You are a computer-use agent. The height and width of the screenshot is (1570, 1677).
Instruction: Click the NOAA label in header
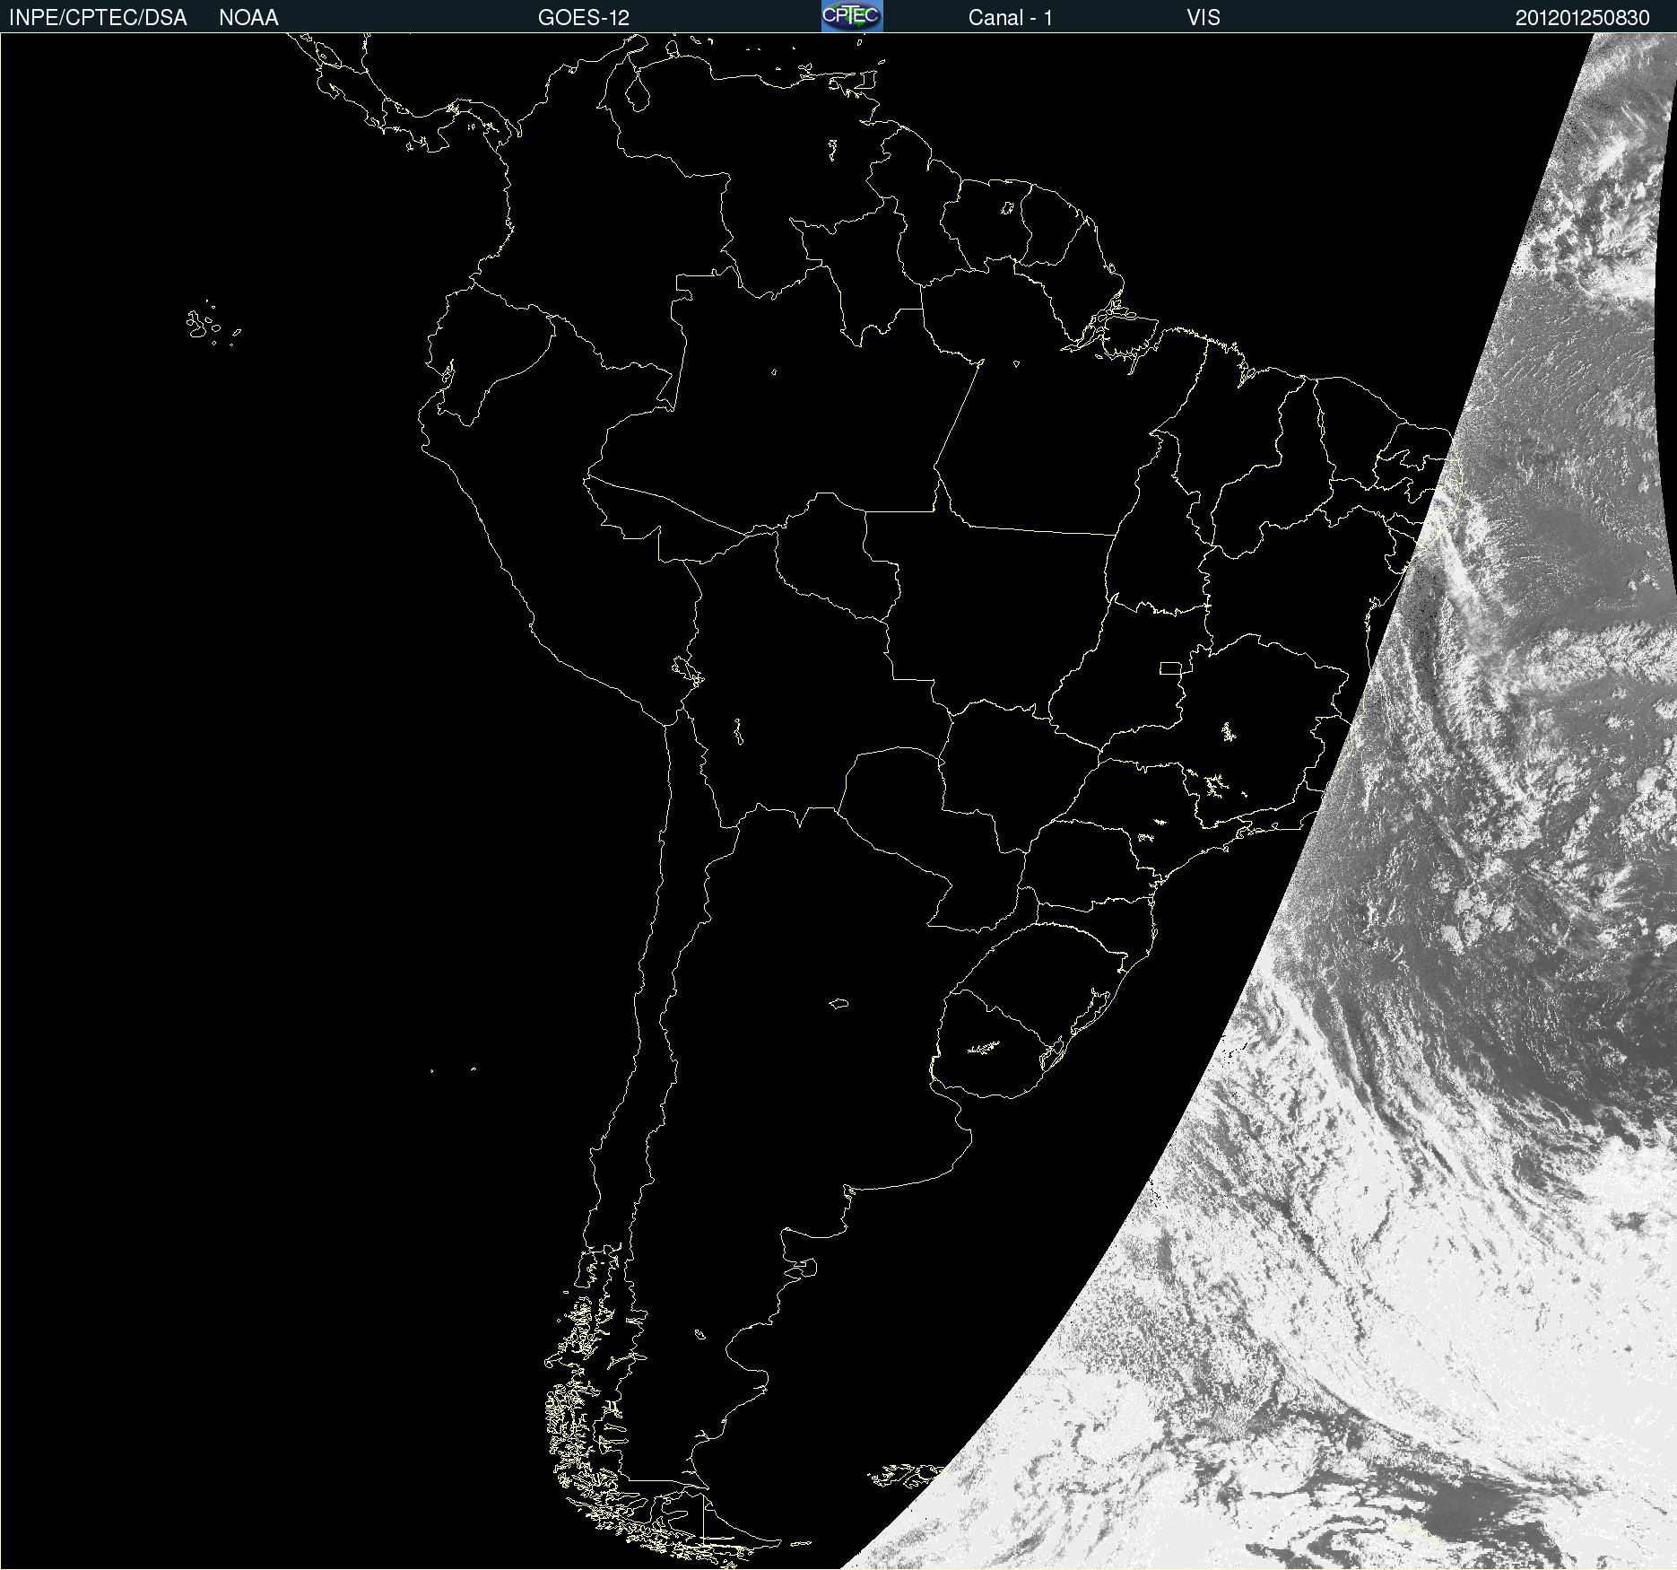click(248, 18)
